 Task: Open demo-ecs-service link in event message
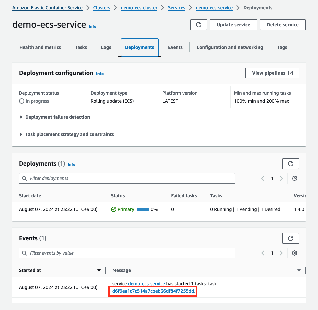click(146, 284)
